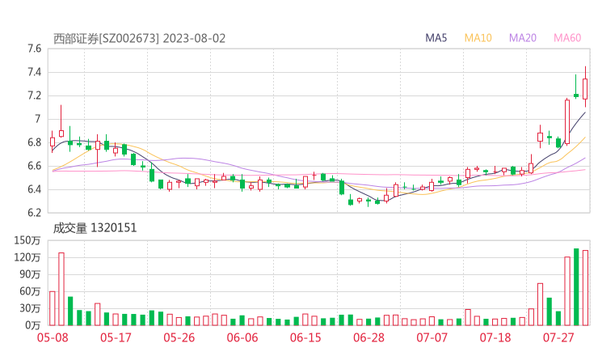Viewport: 598px width, 356px height.
Task: Click the 05-17 date label
Action: tap(116, 337)
